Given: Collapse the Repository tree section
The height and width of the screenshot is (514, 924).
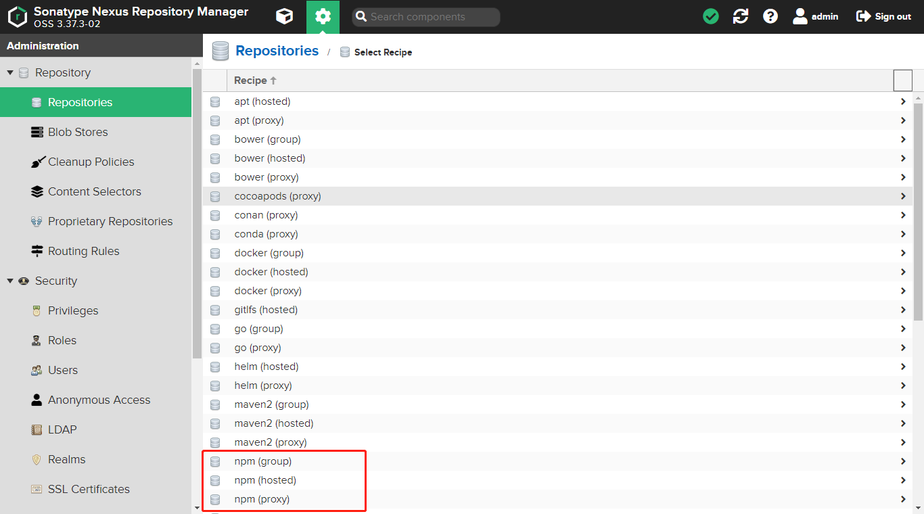Looking at the screenshot, I should point(10,72).
